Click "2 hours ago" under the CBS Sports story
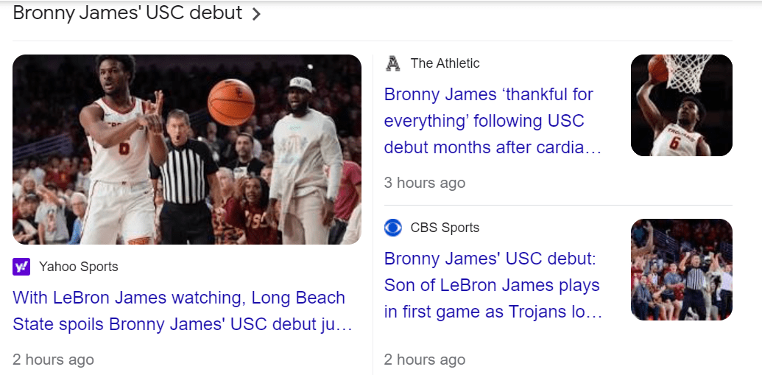This screenshot has height=375, width=762. click(x=425, y=360)
